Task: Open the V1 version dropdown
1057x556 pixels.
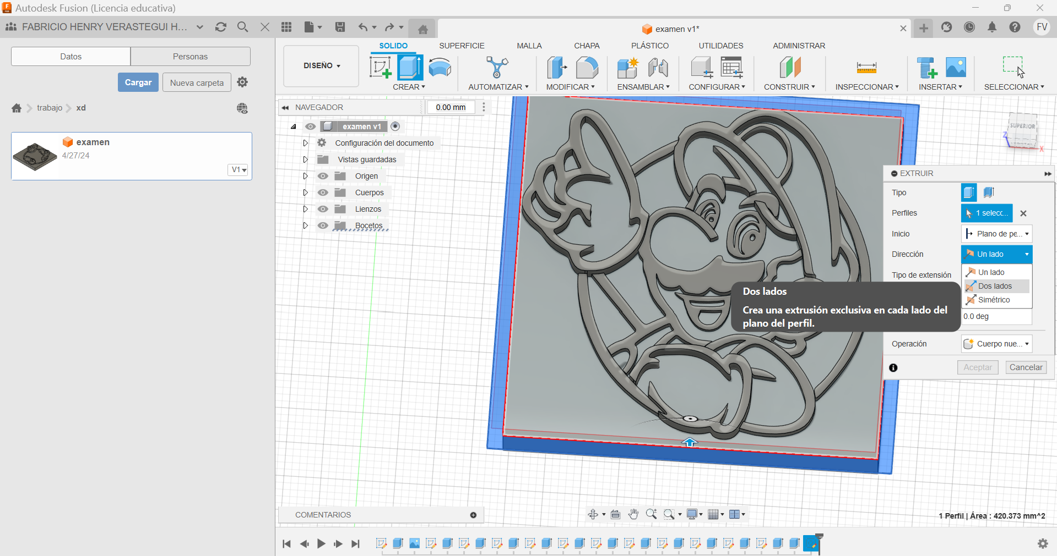Action: [238, 169]
